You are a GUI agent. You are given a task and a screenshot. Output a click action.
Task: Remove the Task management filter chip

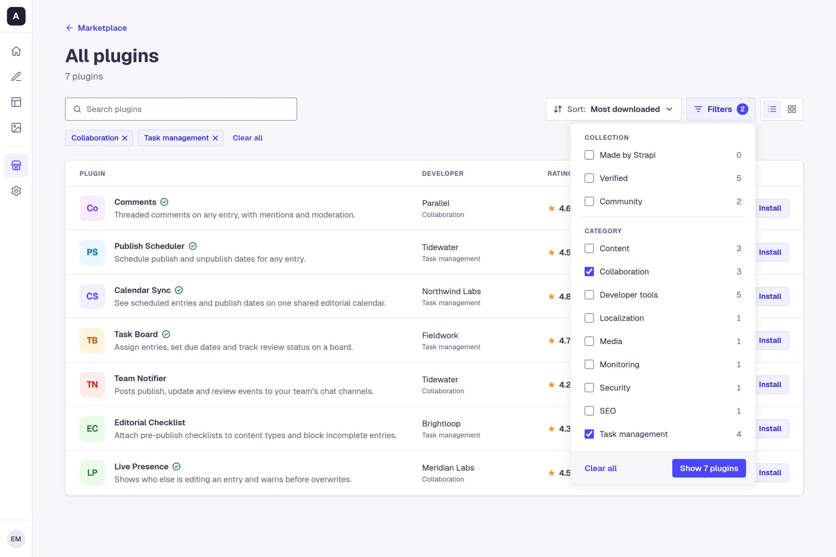[x=215, y=138]
